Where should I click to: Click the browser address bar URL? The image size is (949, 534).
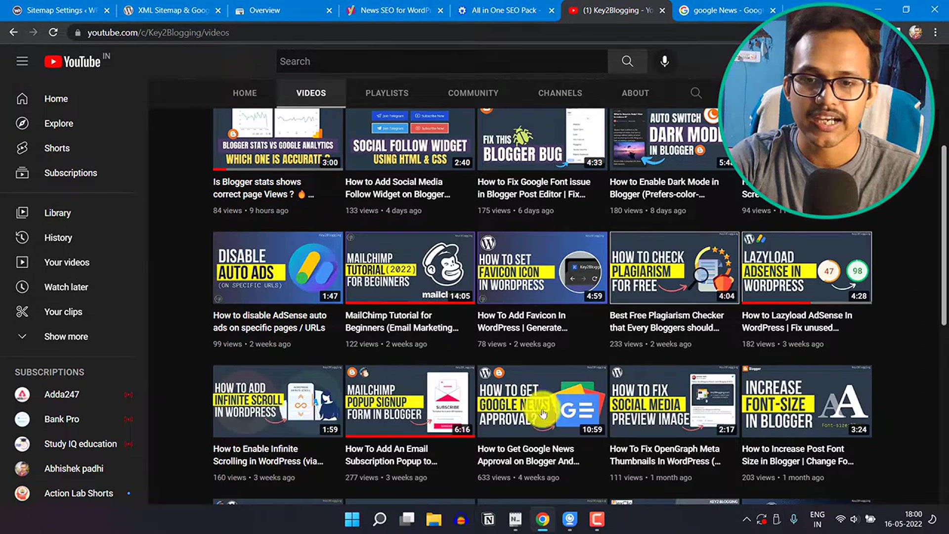[158, 33]
